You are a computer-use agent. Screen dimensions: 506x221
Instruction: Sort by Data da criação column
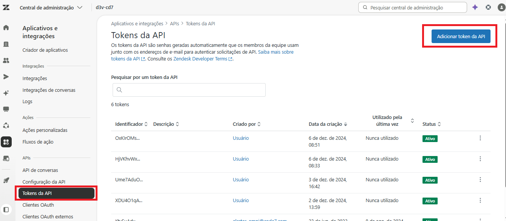(x=328, y=124)
